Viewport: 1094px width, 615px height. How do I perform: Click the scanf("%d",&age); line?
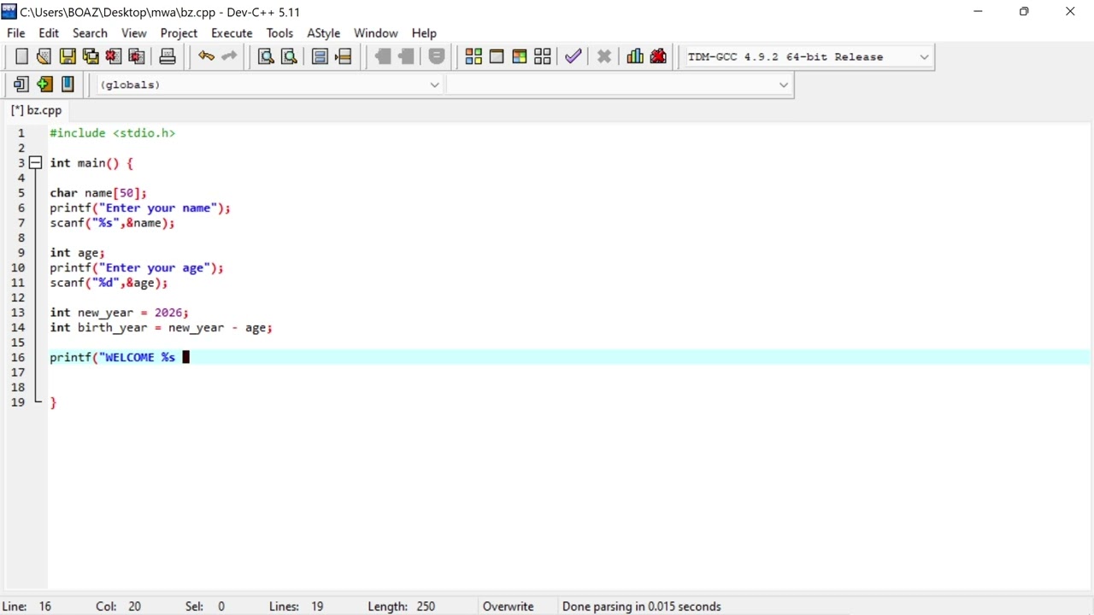coord(109,283)
